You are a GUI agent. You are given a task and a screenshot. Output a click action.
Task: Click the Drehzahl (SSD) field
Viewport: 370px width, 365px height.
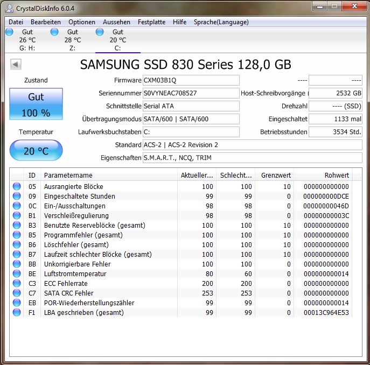point(336,106)
